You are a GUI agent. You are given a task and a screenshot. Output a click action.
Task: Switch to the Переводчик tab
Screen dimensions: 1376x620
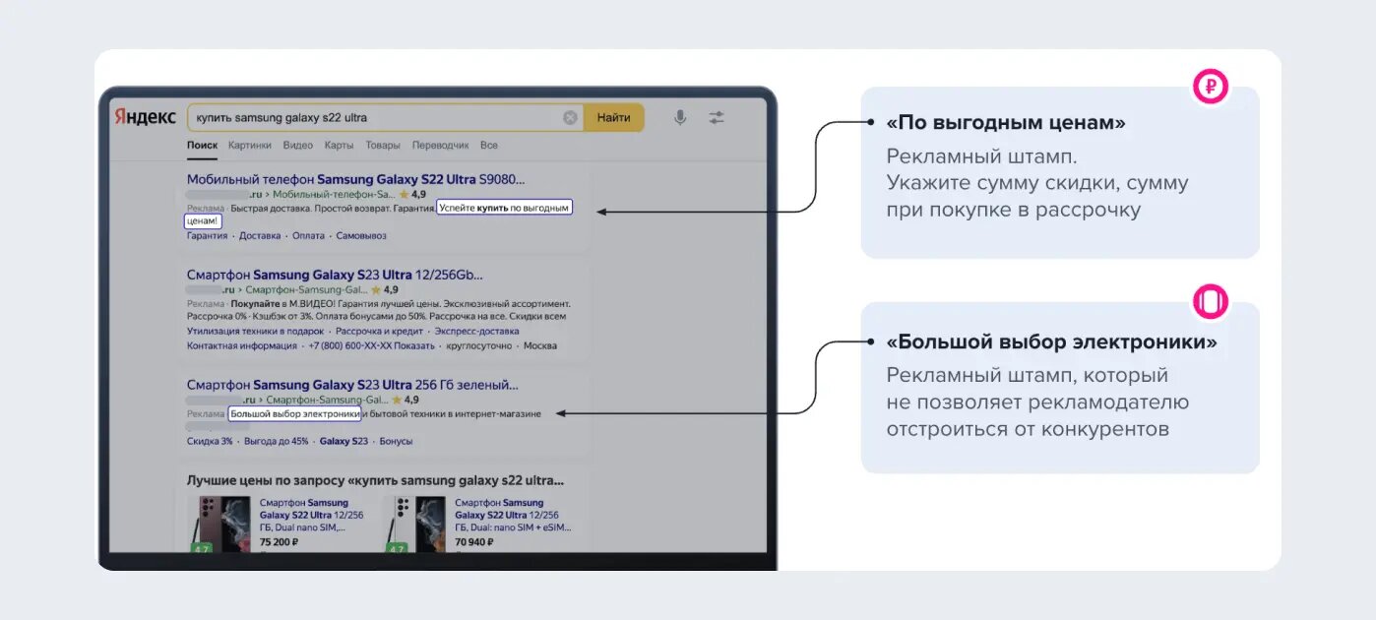pos(440,146)
